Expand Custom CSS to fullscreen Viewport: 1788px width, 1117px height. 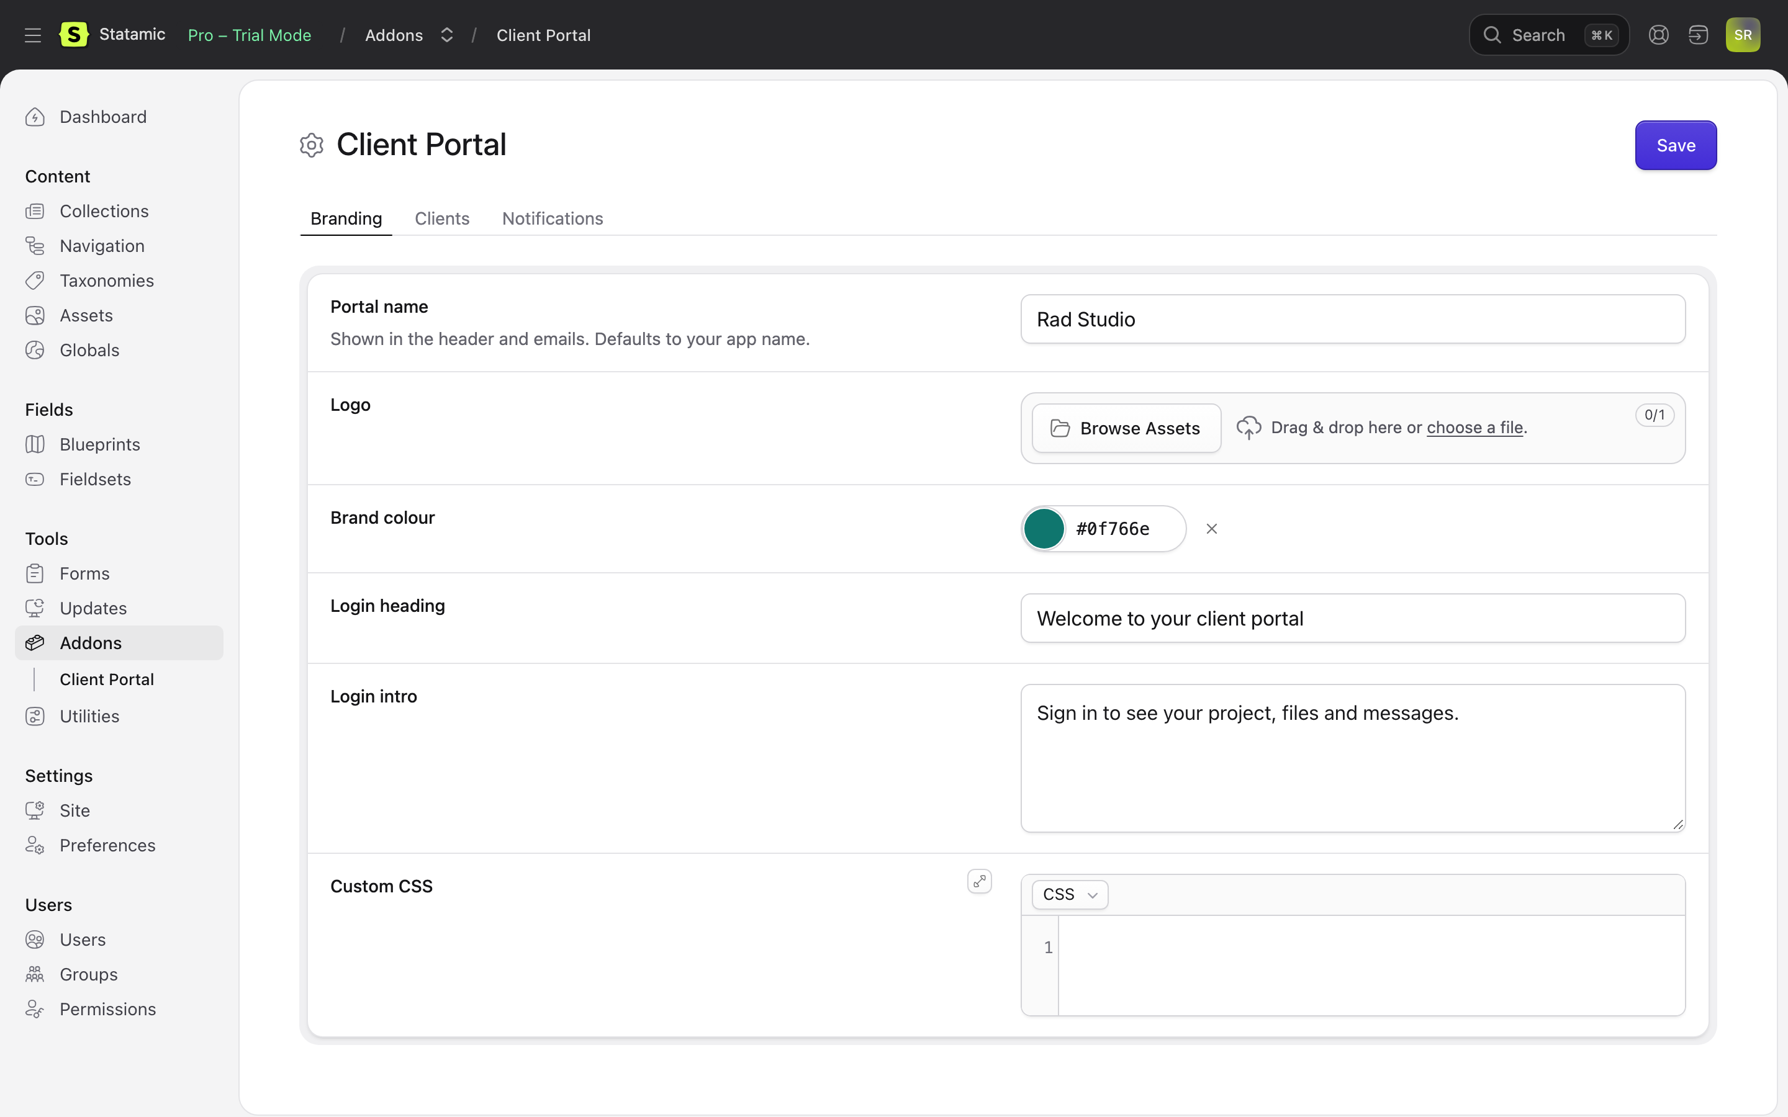[x=980, y=881]
